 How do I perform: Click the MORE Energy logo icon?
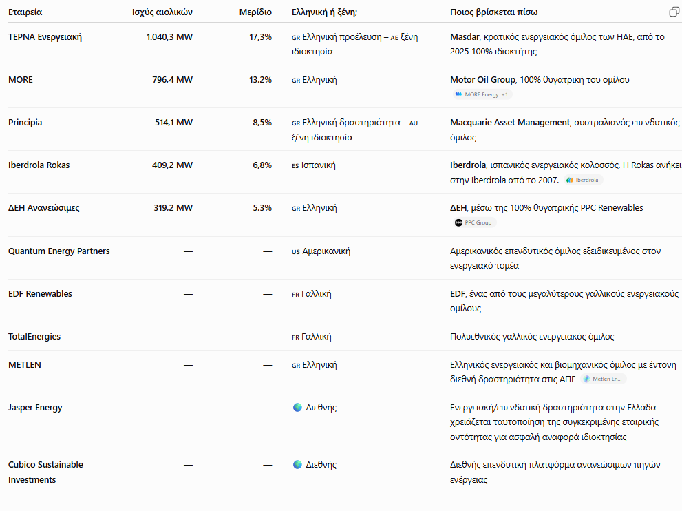click(458, 94)
